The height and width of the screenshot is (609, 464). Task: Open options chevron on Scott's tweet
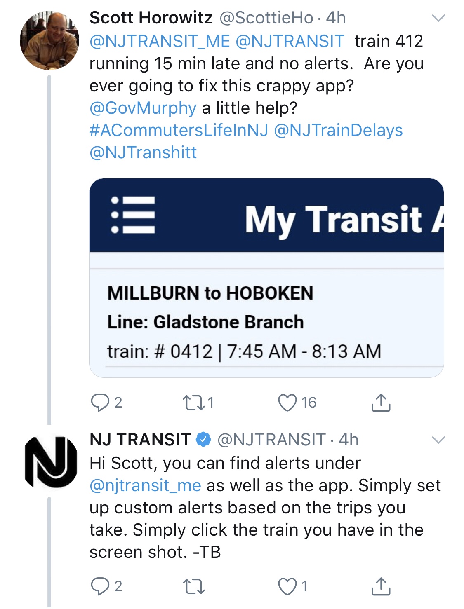click(438, 18)
